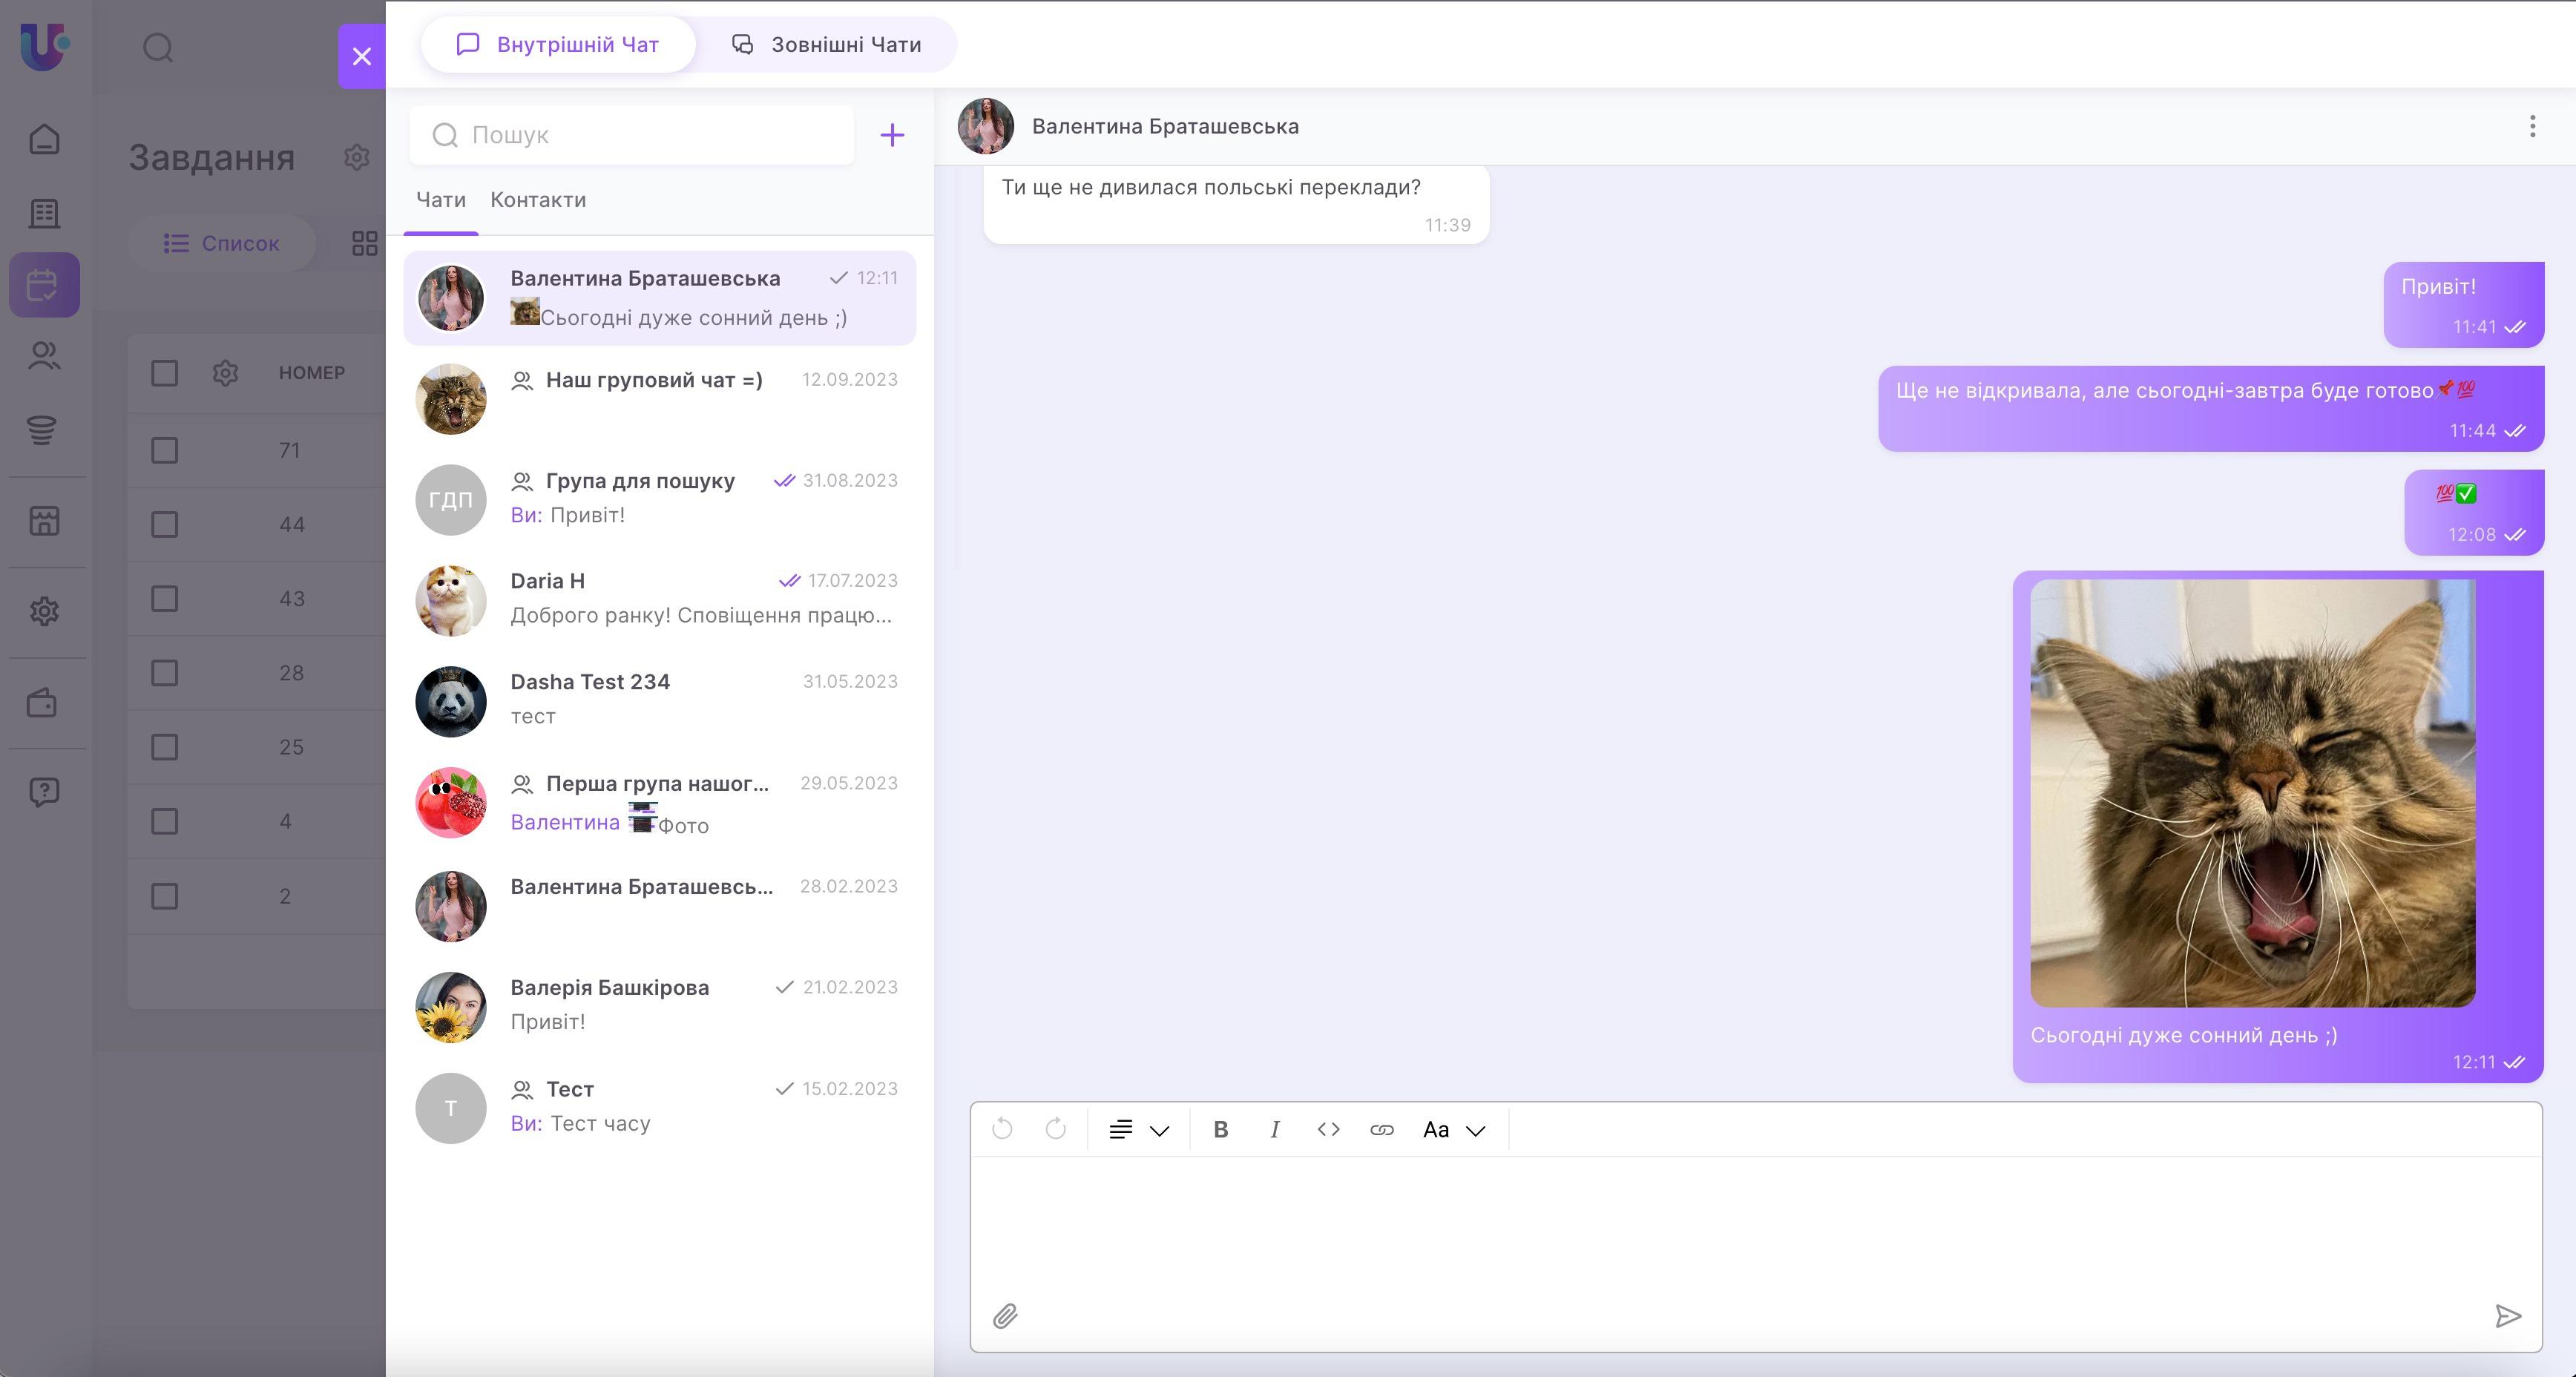The image size is (2576, 1377).
Task: Click the plus icon to start new chat
Action: click(891, 135)
